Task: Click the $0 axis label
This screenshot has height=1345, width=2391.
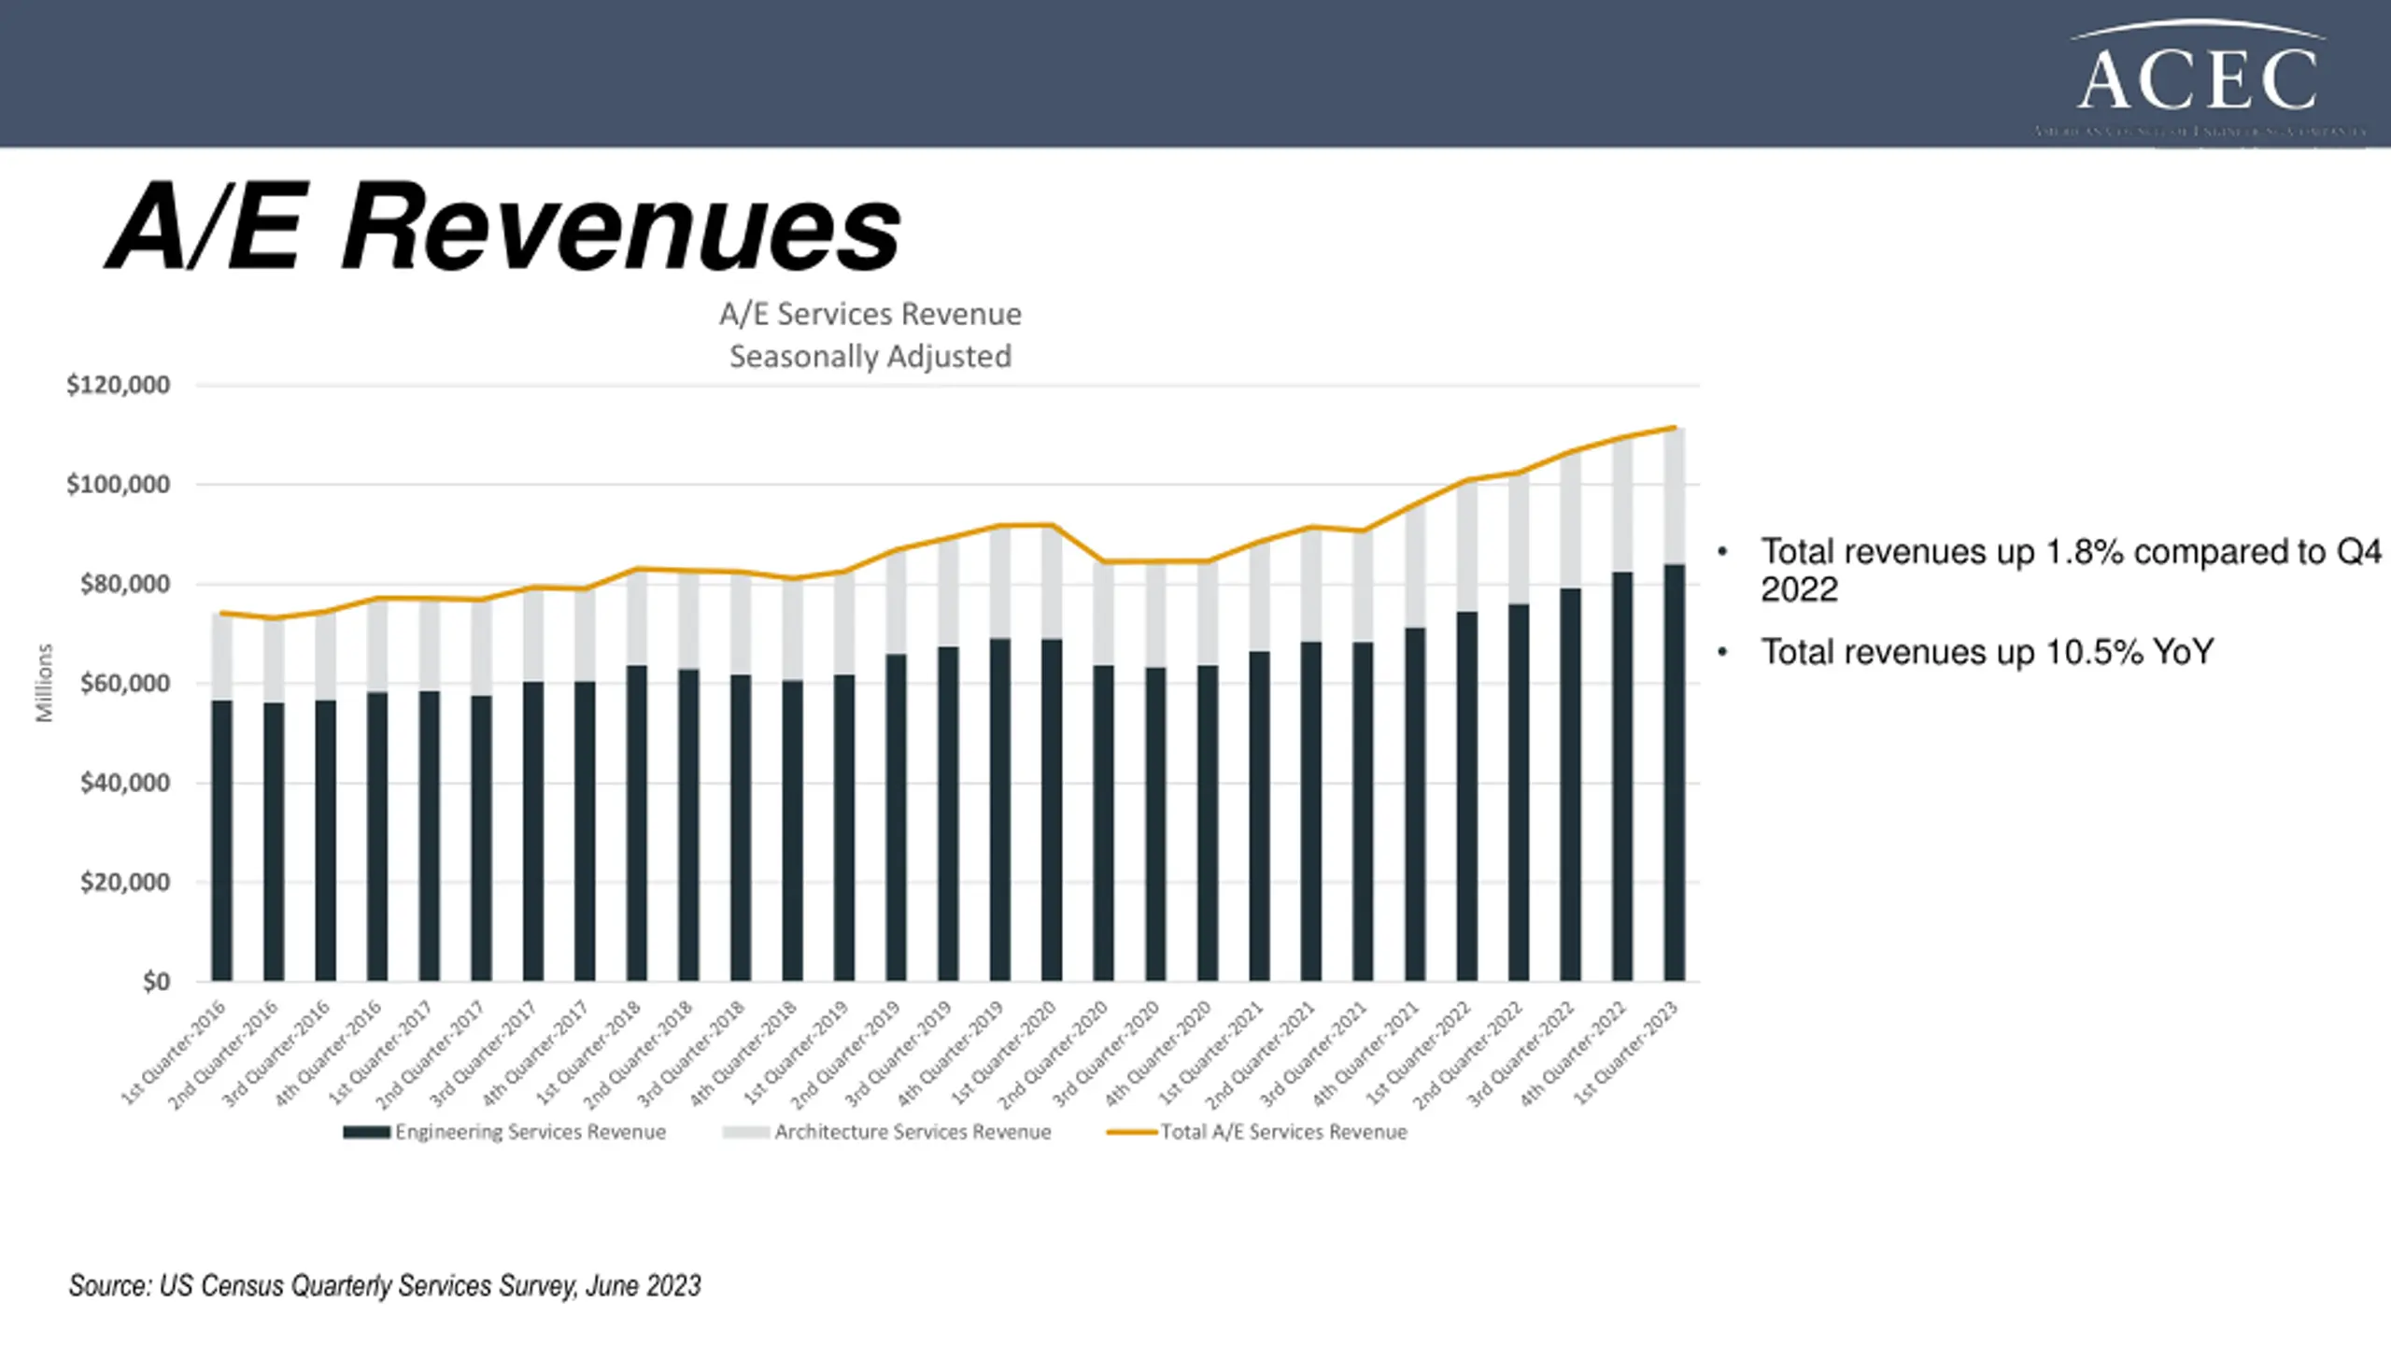Action: click(156, 982)
